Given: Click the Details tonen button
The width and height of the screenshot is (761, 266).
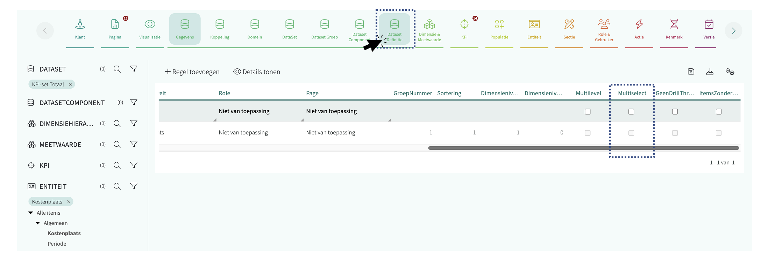Looking at the screenshot, I should pos(257,72).
